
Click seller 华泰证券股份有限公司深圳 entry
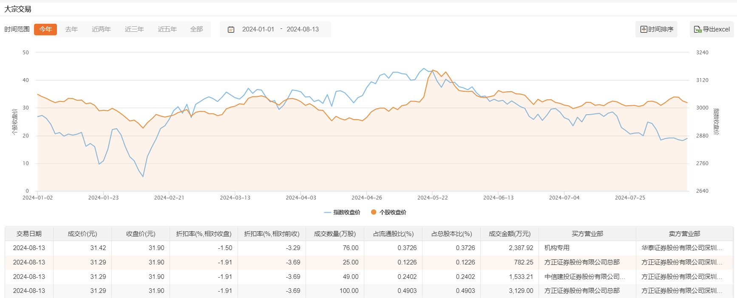(x=682, y=248)
